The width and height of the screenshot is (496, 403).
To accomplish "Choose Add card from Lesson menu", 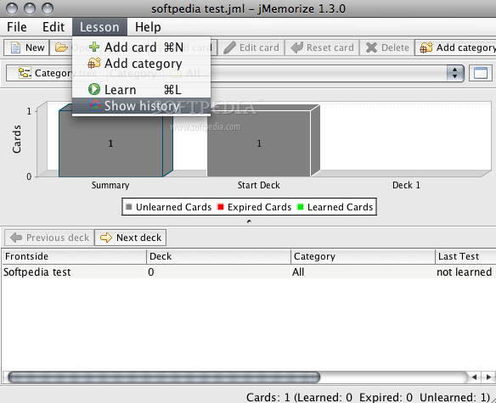I will point(141,48).
